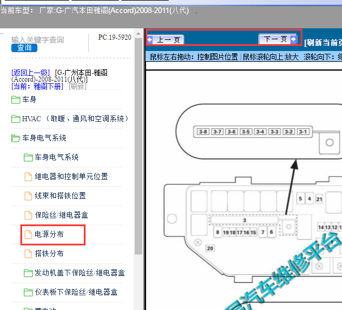Image resolution: width=342 pixels, height=310 pixels.
Task: Open the nested 车身电气系统 subfolder icon
Action: pos(28,158)
